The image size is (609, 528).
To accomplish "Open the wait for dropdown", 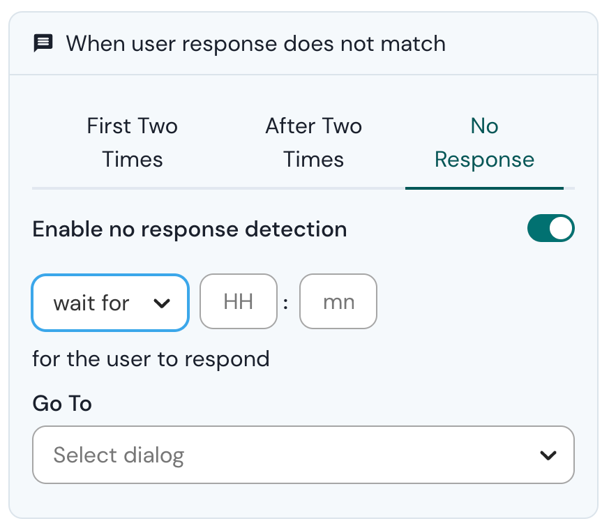I will click(x=110, y=303).
